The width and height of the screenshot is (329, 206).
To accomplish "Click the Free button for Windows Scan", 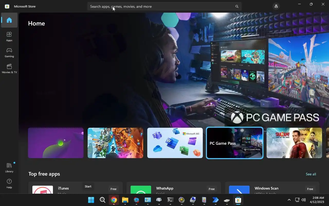I will [x=310, y=189].
